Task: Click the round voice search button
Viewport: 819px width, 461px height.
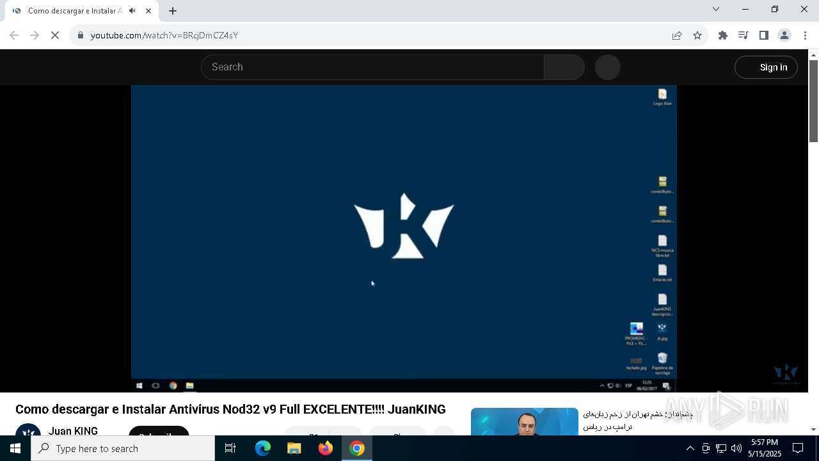Action: [x=608, y=67]
